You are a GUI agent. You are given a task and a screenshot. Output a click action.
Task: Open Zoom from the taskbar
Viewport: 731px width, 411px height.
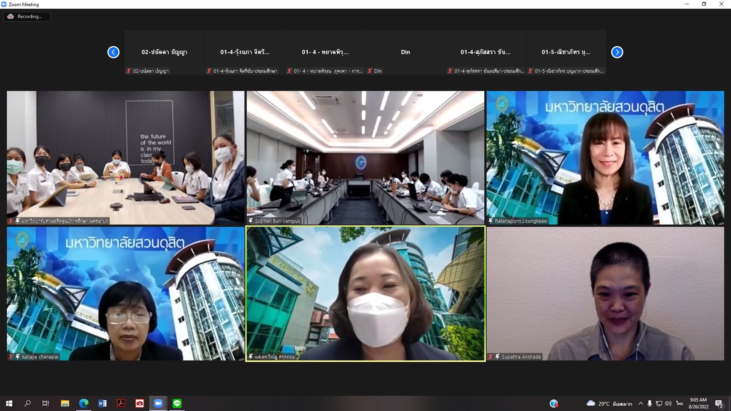158,403
